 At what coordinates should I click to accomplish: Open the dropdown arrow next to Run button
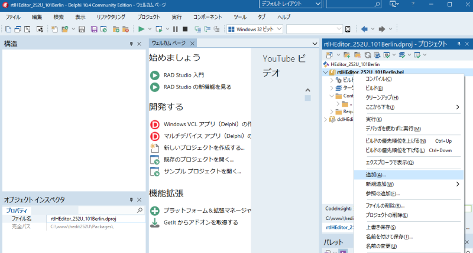point(150,29)
